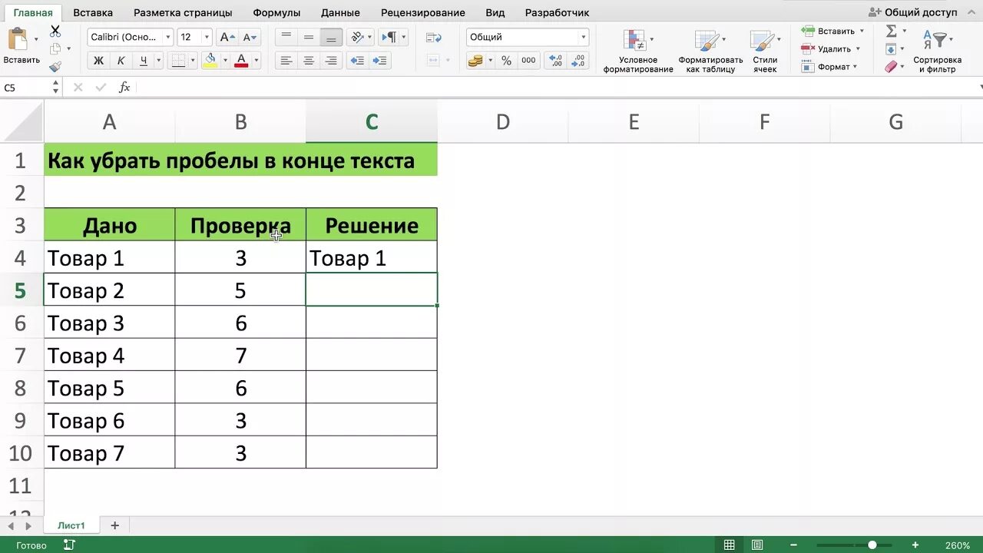Image resolution: width=983 pixels, height=553 pixels.
Task: Open Условное форматирование menu
Action: pos(637,51)
